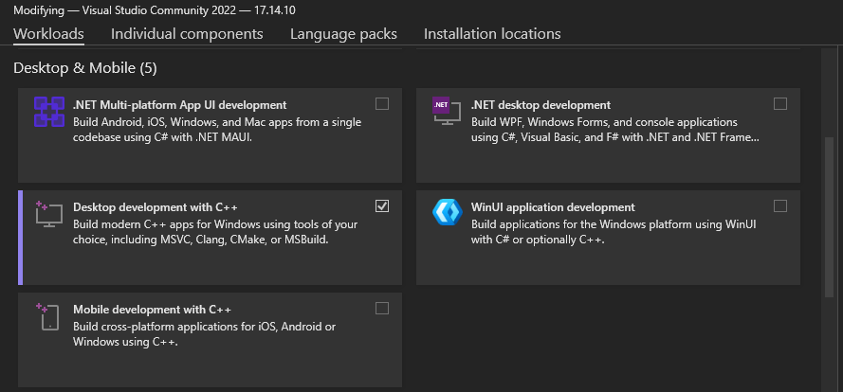Select the .NET desktop development title
Image resolution: width=843 pixels, height=392 pixels.
point(541,105)
